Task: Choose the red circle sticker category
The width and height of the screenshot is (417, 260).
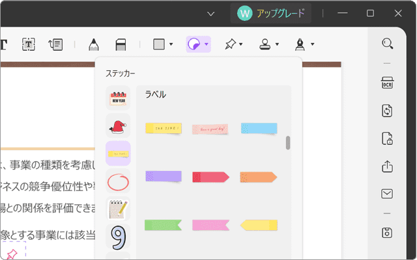Action: click(x=118, y=181)
